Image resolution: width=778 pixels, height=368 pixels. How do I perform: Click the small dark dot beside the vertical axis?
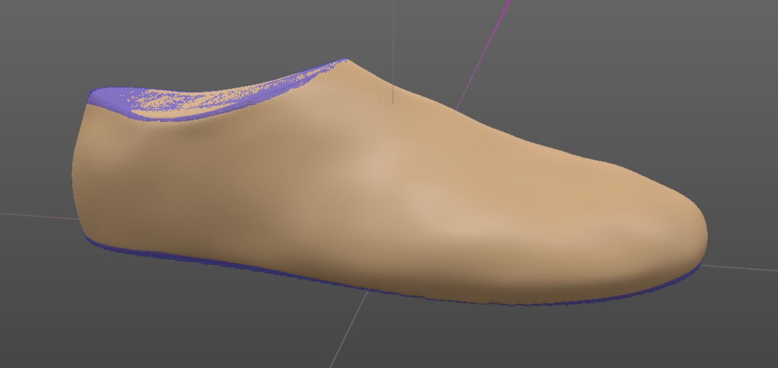[379, 100]
